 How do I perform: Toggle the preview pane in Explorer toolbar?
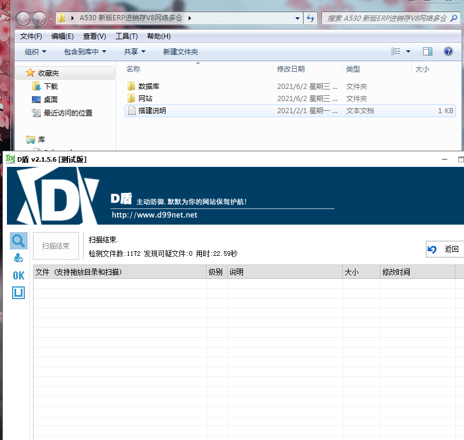[427, 51]
